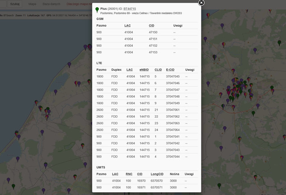Open the red 'Dlaczego mapa' link
Viewport: 286px width, 195px height.
coord(79,4)
